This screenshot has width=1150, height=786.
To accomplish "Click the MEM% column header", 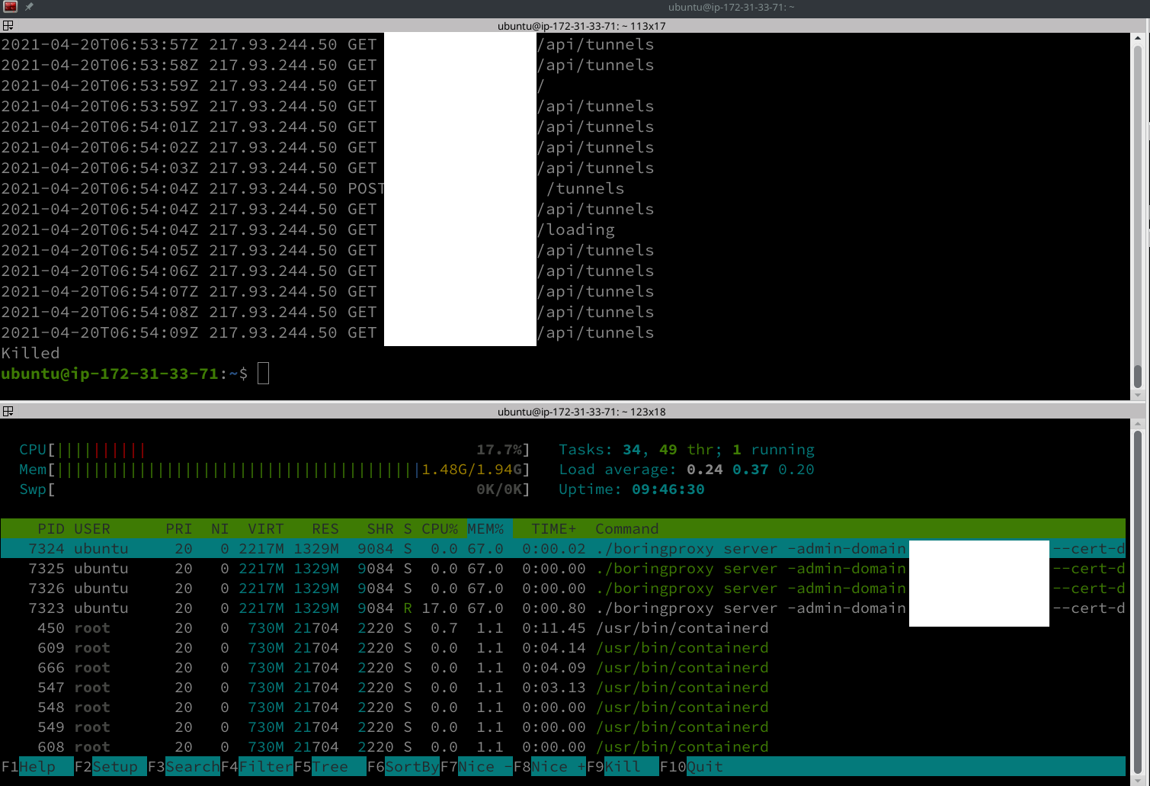I will (488, 528).
